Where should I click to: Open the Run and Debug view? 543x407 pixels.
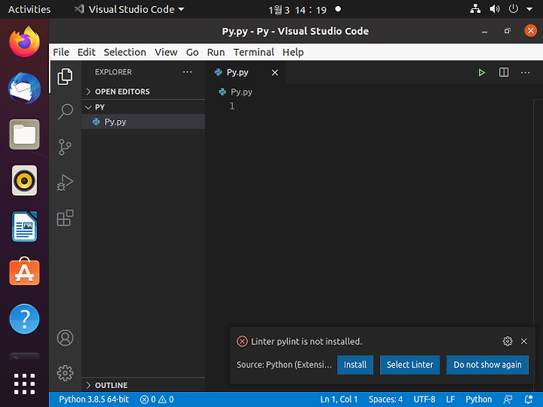65,182
